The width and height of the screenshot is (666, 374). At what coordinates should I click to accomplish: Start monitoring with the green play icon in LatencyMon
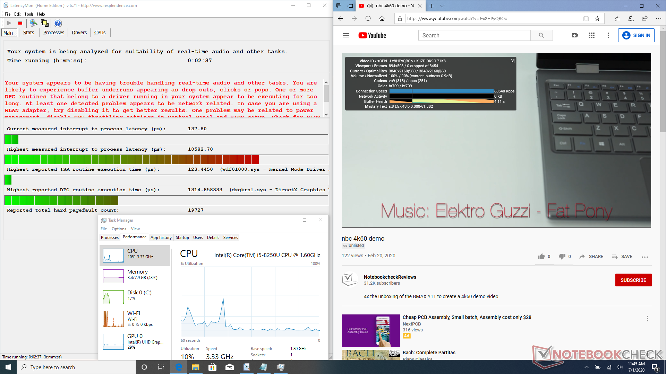click(9, 23)
